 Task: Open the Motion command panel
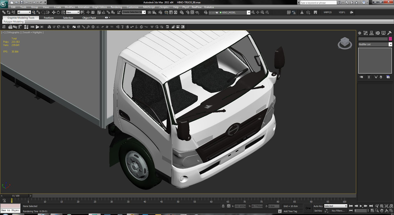click(378, 33)
